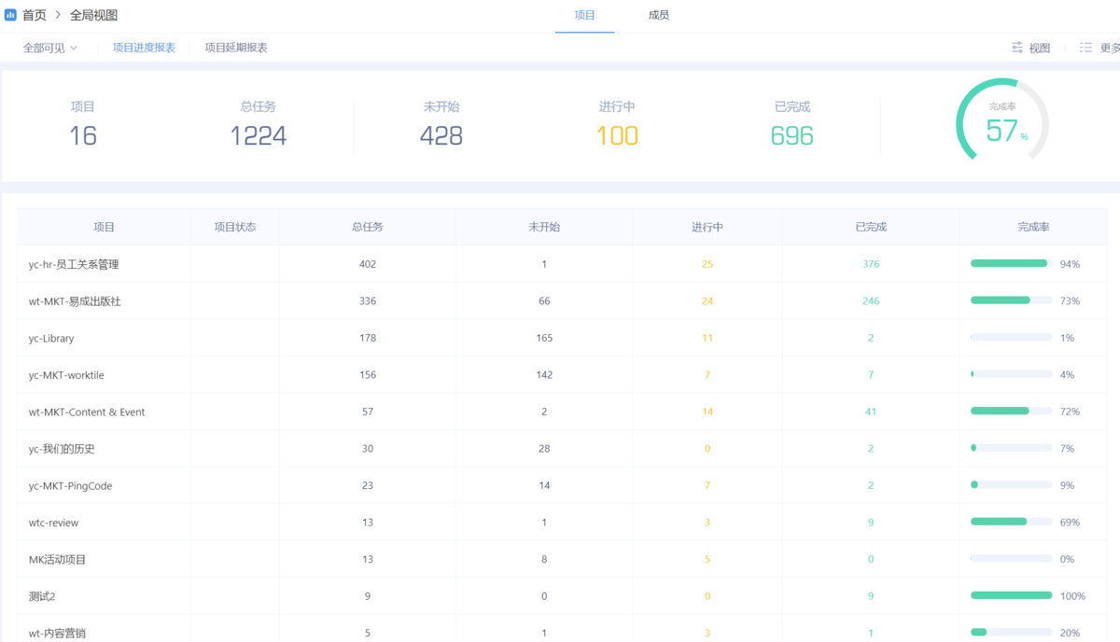Open the 全部可见 visibility dropdown
This screenshot has height=642, width=1120.
coord(50,48)
